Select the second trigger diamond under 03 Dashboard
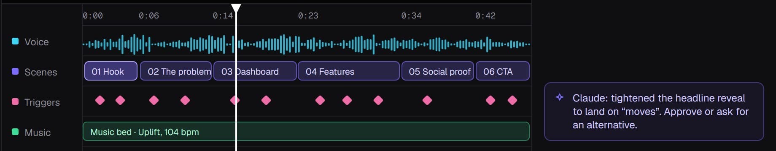Viewport: 776px width, 151px height. [266, 100]
